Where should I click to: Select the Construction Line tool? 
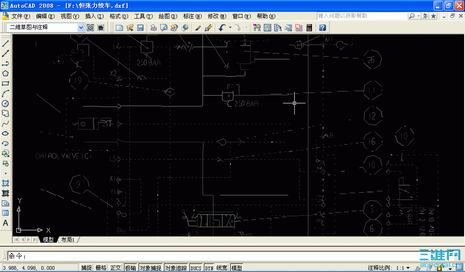coord(5,53)
